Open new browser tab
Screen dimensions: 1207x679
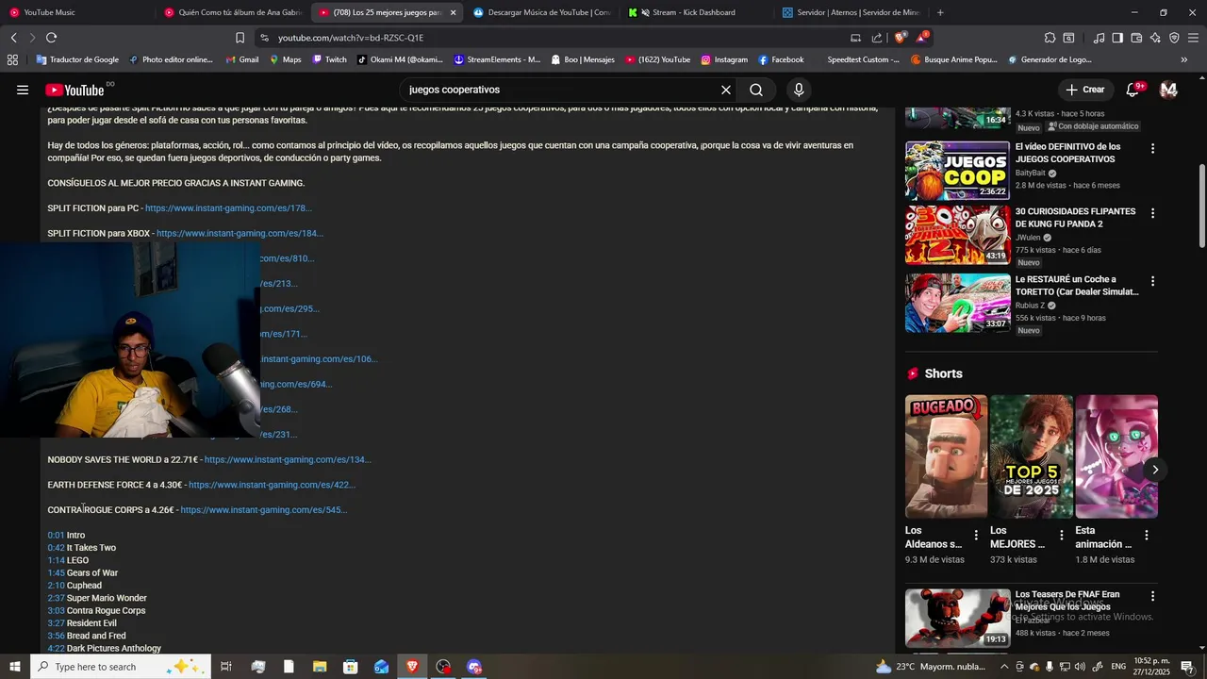(x=940, y=12)
